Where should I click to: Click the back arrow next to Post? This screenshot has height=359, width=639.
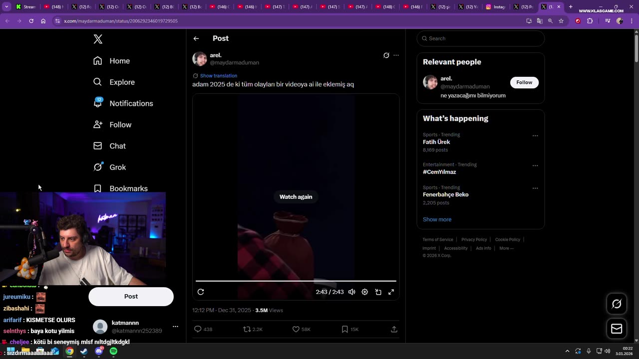pyautogui.click(x=196, y=38)
